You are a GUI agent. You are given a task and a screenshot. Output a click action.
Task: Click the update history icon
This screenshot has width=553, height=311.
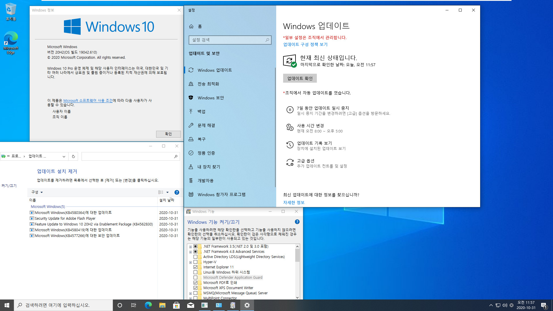click(290, 145)
